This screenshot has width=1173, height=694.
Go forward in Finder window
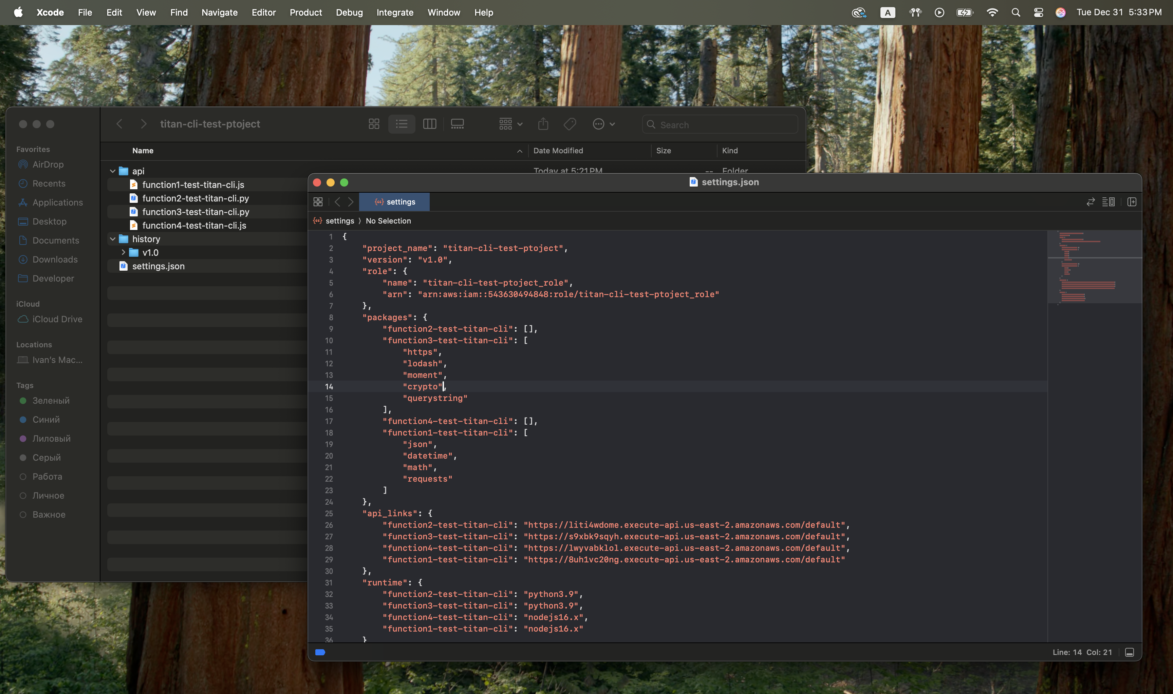(x=144, y=124)
